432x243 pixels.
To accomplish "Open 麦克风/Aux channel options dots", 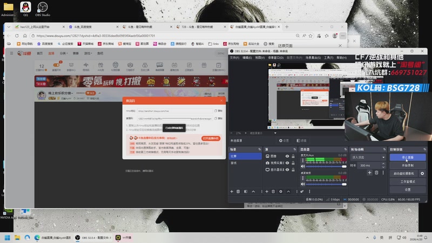I will click(303, 160).
